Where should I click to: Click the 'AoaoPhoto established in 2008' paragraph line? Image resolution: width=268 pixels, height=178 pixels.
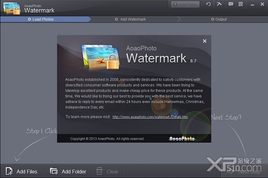tap(133, 79)
